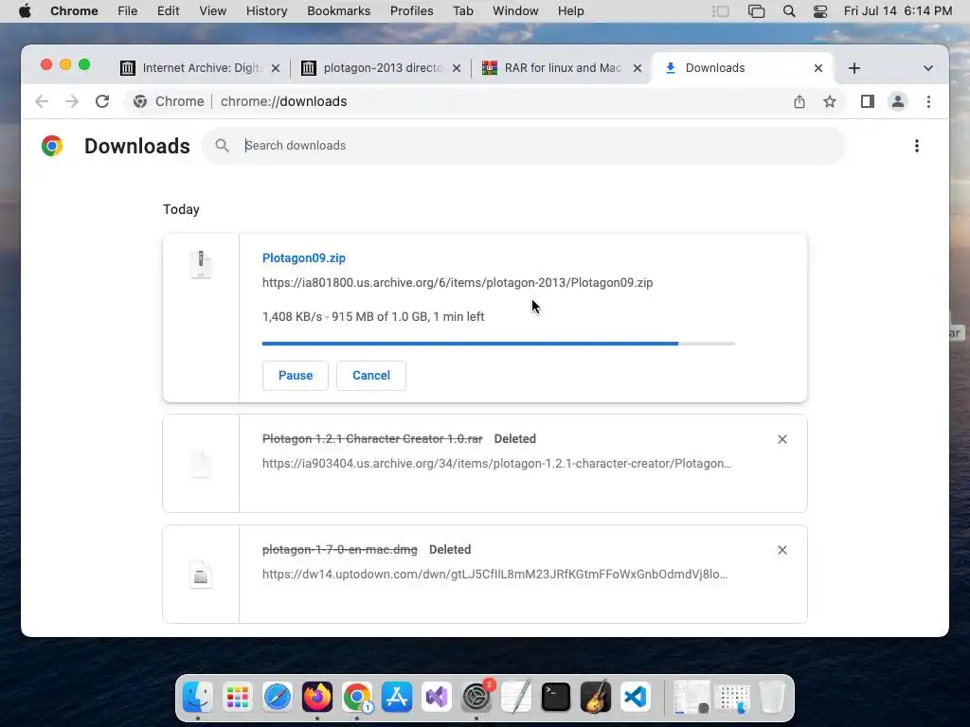
Task: Open the Chrome application menu in menu bar
Action: pyautogui.click(x=74, y=11)
